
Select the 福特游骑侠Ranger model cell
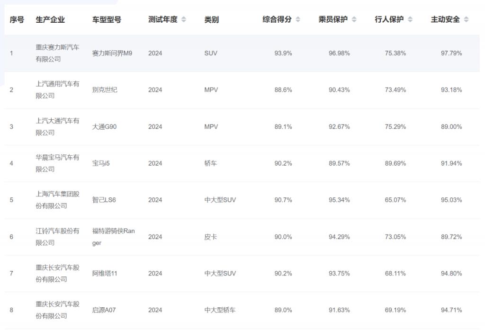pos(113,237)
